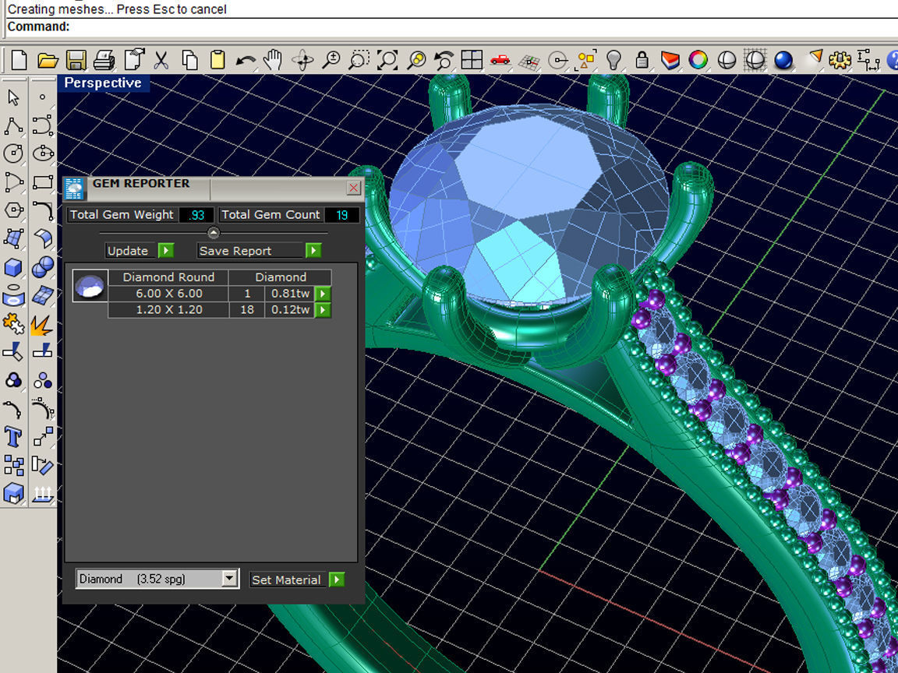
Task: Select the Text T tool
Action: [x=14, y=437]
